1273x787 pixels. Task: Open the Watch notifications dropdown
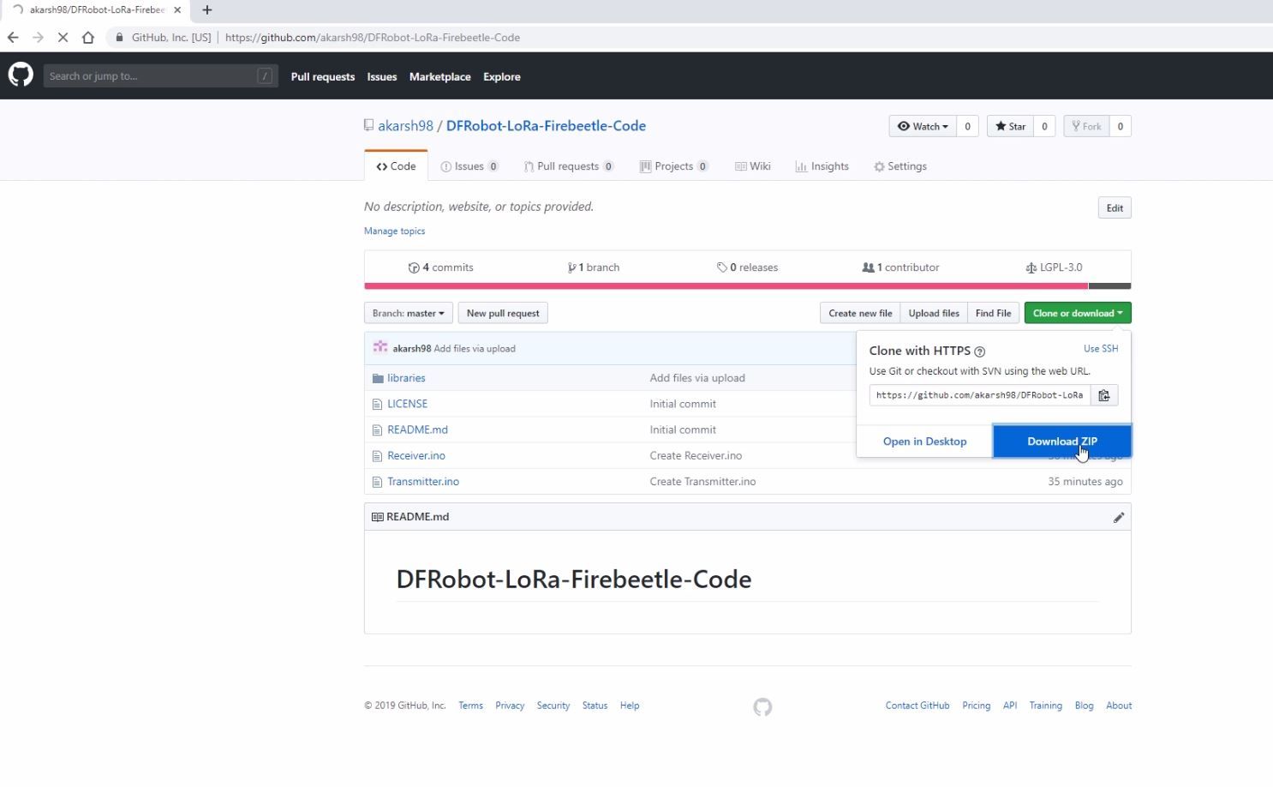[923, 126]
